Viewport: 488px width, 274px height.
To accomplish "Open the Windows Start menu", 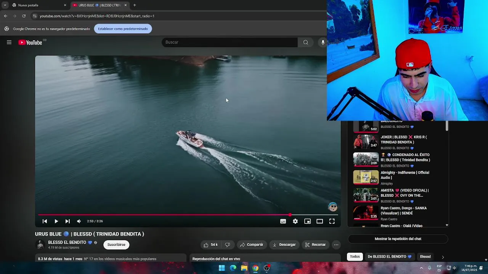I will 222,268.
